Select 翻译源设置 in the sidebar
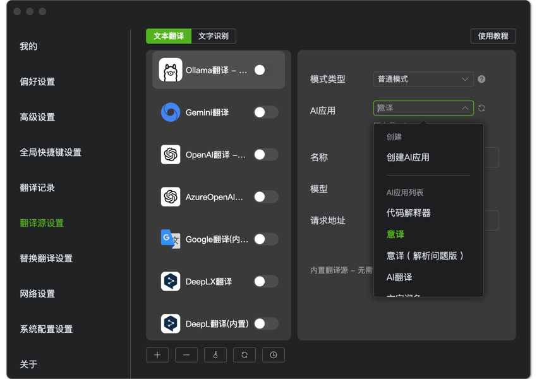This screenshot has width=537, height=379. (x=42, y=223)
